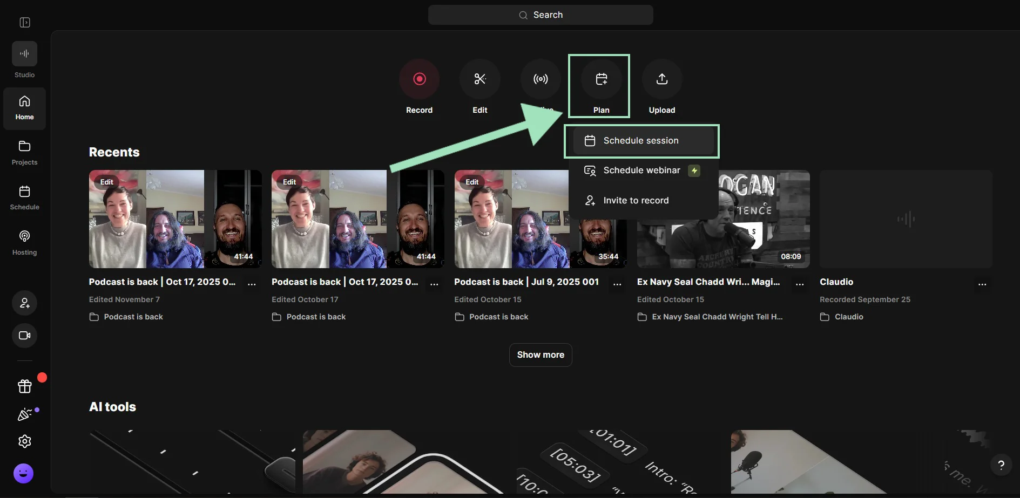Open Podcast is back folder under October 15
Screen dimensions: 1020x498
(x=491, y=317)
